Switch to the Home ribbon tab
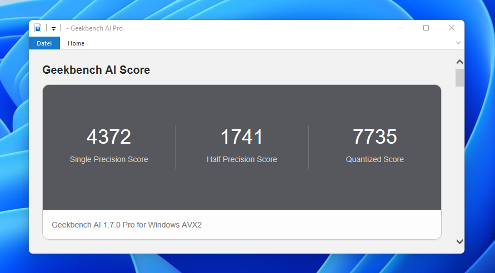This screenshot has height=273, width=495. pos(76,43)
